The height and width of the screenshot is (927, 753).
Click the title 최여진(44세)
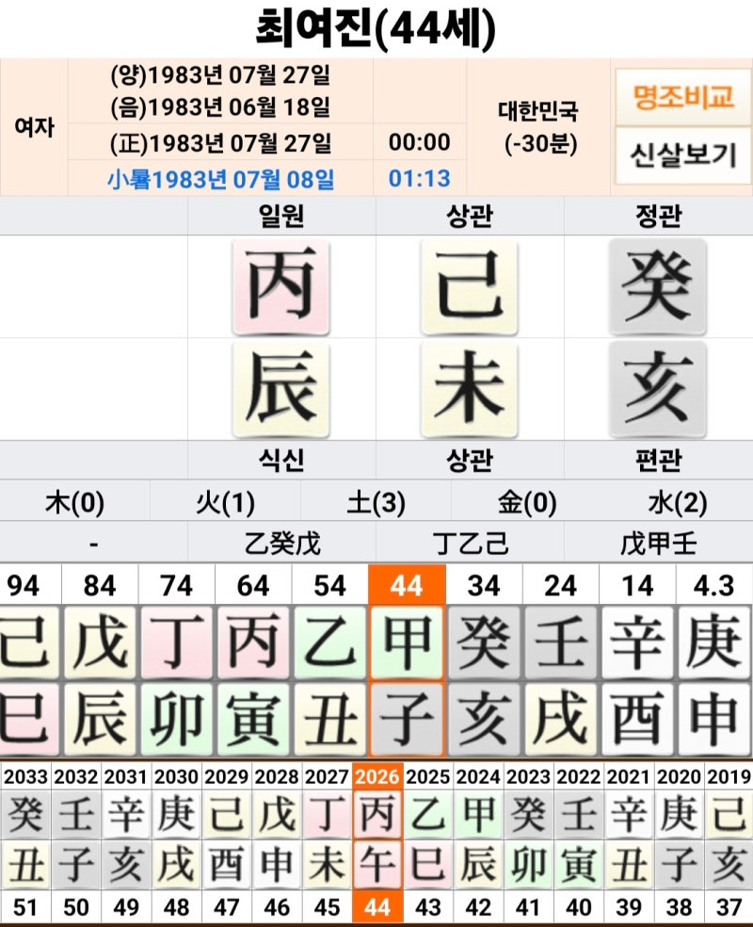(x=376, y=27)
